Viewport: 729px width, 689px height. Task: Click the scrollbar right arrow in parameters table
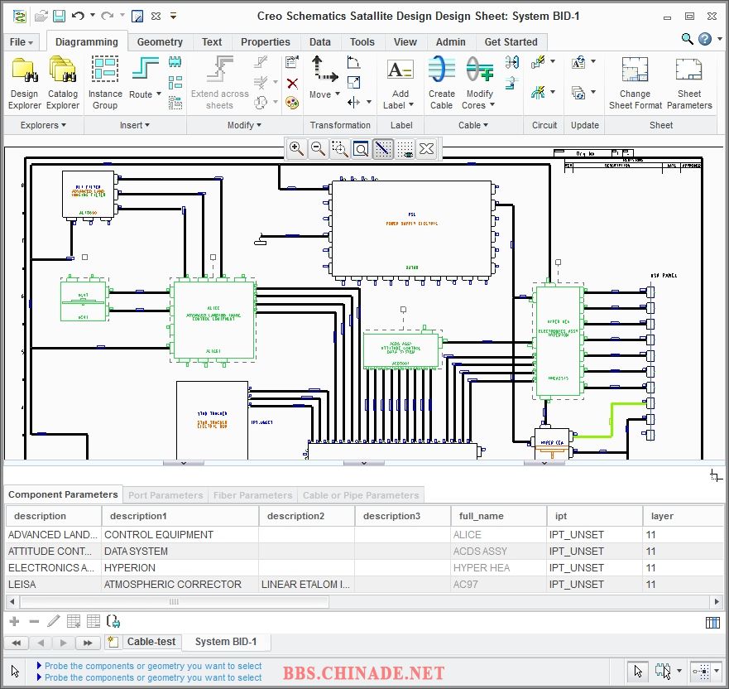pos(717,601)
